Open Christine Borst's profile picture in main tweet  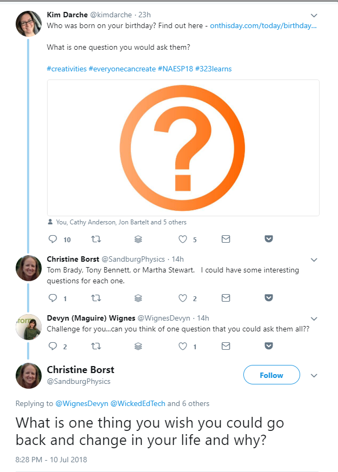click(29, 375)
